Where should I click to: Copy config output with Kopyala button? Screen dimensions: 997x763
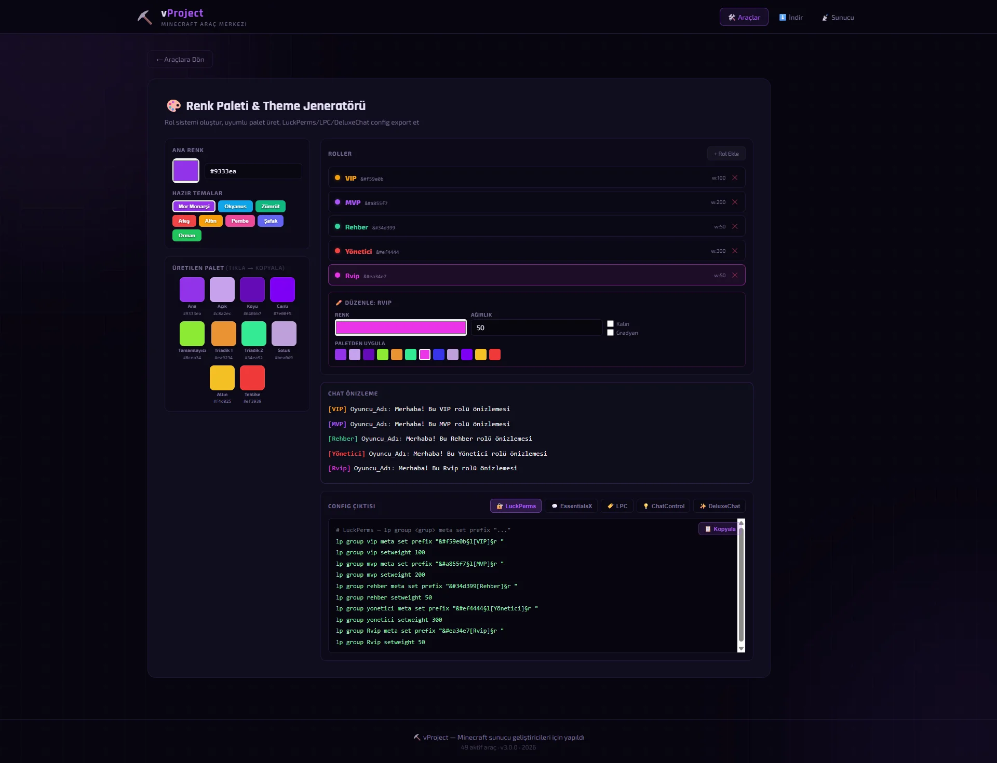tap(719, 529)
